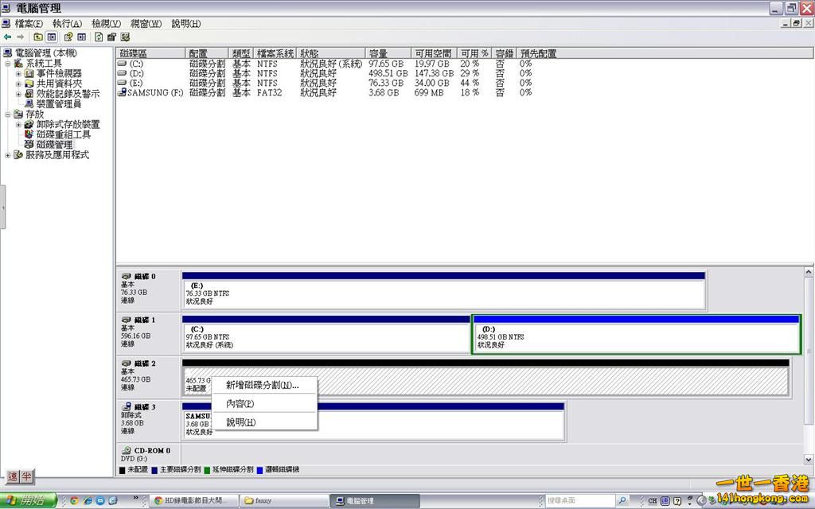Click the CD-ROM 0 drive icon
Screen dimensions: 815x509
(x=127, y=450)
